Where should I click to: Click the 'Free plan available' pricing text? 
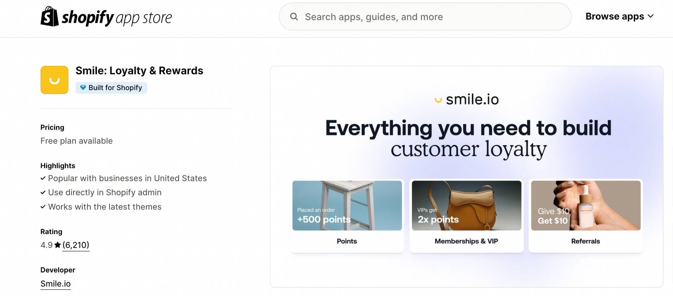[76, 141]
